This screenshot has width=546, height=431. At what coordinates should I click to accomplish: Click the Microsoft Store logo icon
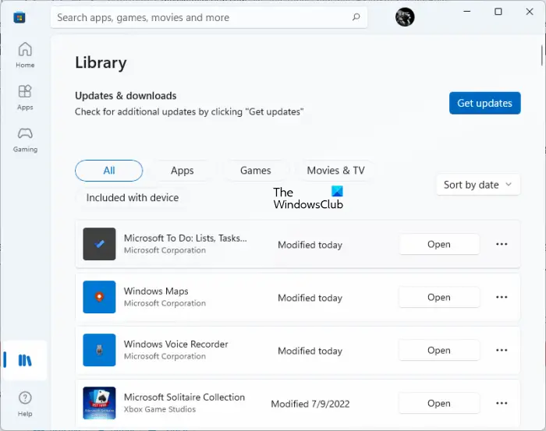[x=19, y=17]
